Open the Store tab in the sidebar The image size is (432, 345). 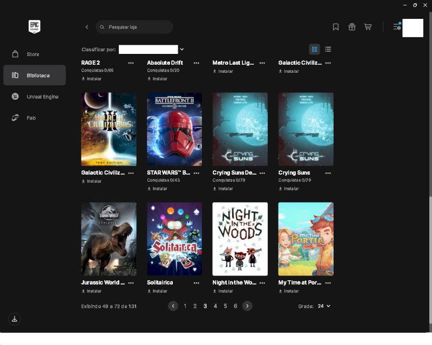pos(35,54)
